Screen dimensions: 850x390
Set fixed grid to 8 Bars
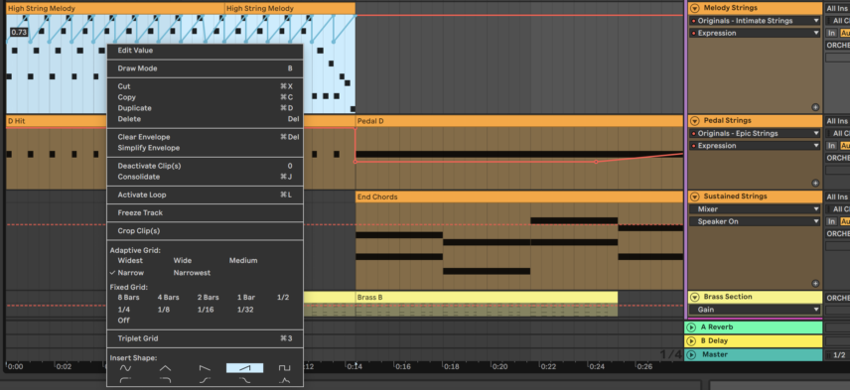(128, 298)
